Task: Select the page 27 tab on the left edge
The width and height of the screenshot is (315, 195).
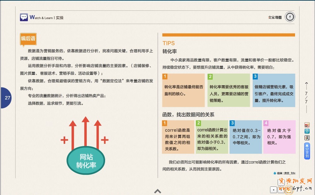Action: point(7,98)
